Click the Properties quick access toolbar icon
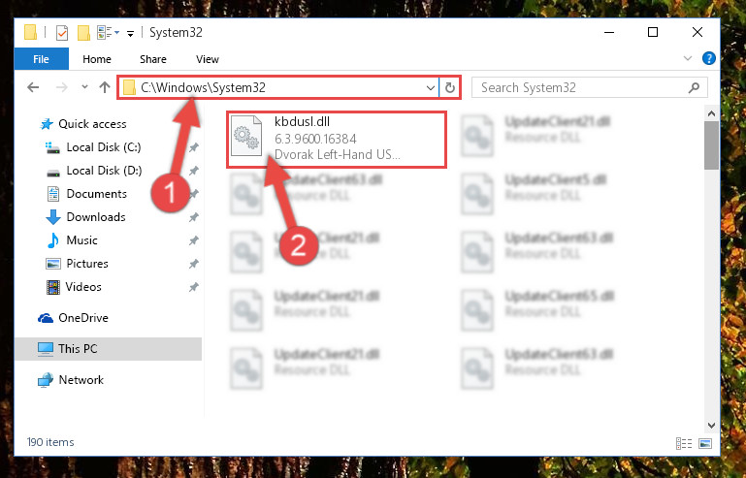 click(62, 33)
